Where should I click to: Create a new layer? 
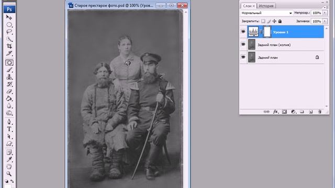pyautogui.click(x=311, y=112)
